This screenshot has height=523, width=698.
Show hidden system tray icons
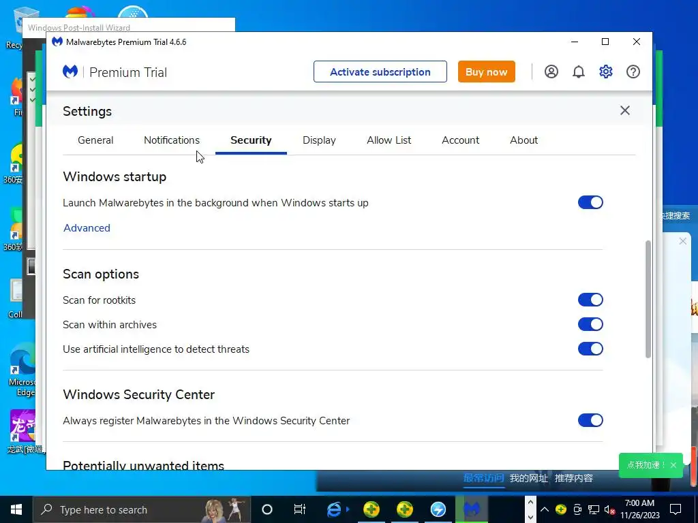point(545,509)
